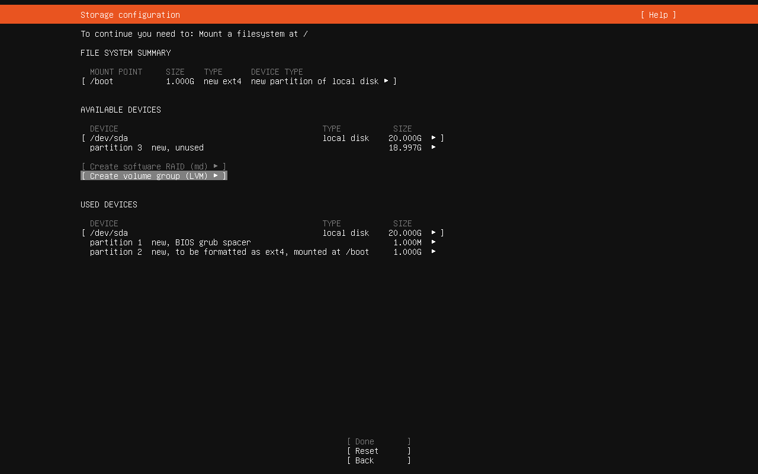Click the arrow next to 18.997G size
Image resolution: width=758 pixels, height=474 pixels.
coord(433,148)
